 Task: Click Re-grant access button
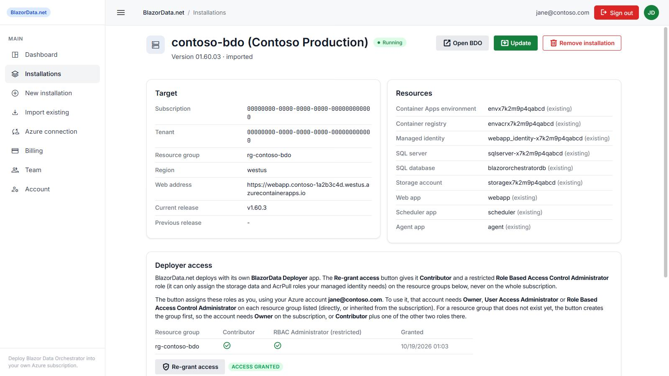pos(190,367)
